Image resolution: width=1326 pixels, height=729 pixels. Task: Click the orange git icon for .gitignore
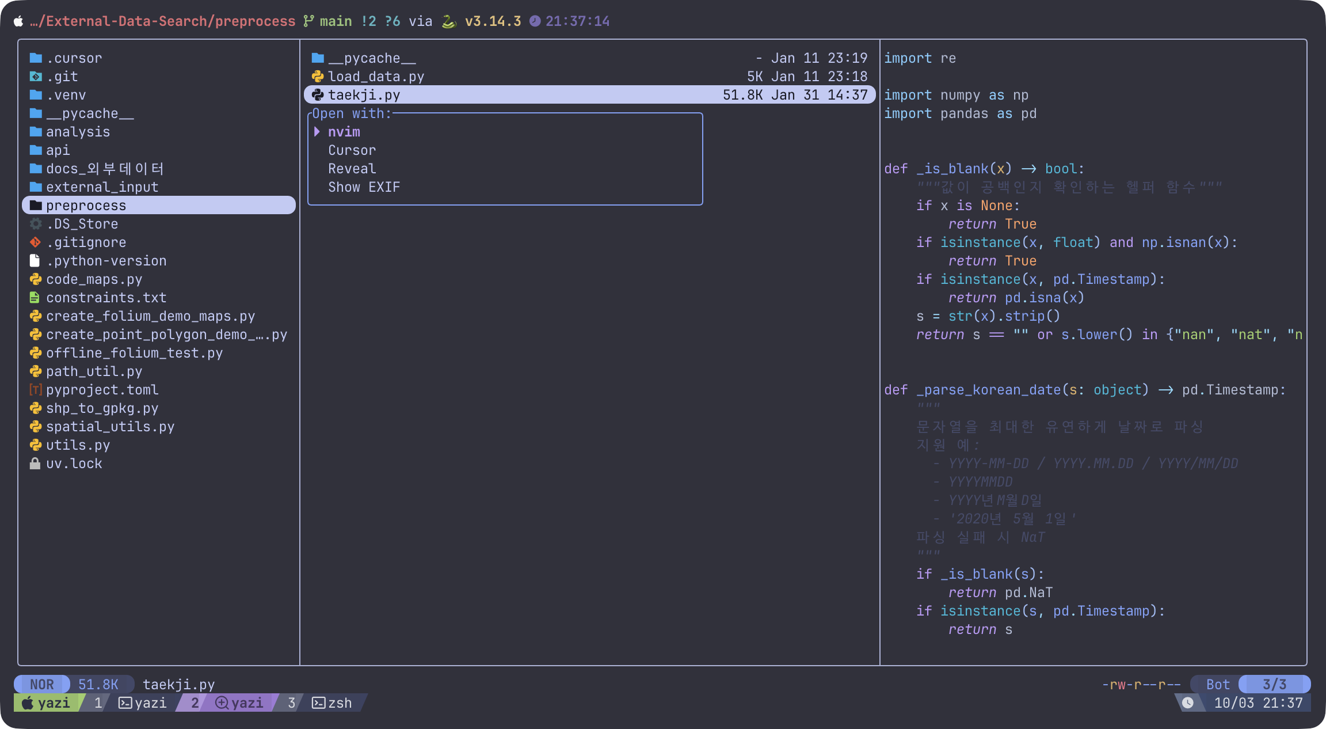click(x=36, y=242)
